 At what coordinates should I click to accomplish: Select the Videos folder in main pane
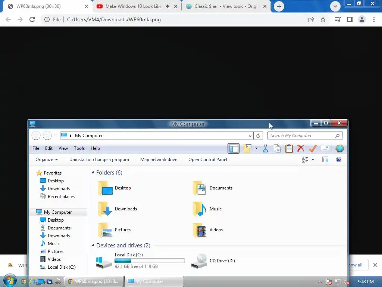tap(207, 230)
